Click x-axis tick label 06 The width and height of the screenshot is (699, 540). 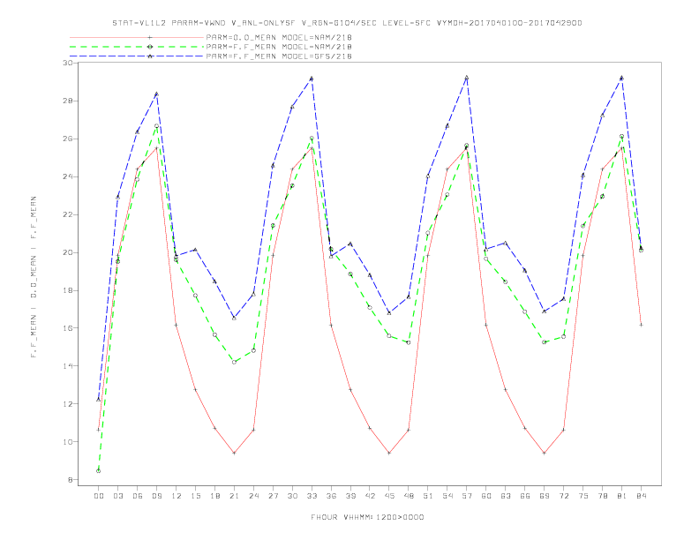(x=138, y=496)
